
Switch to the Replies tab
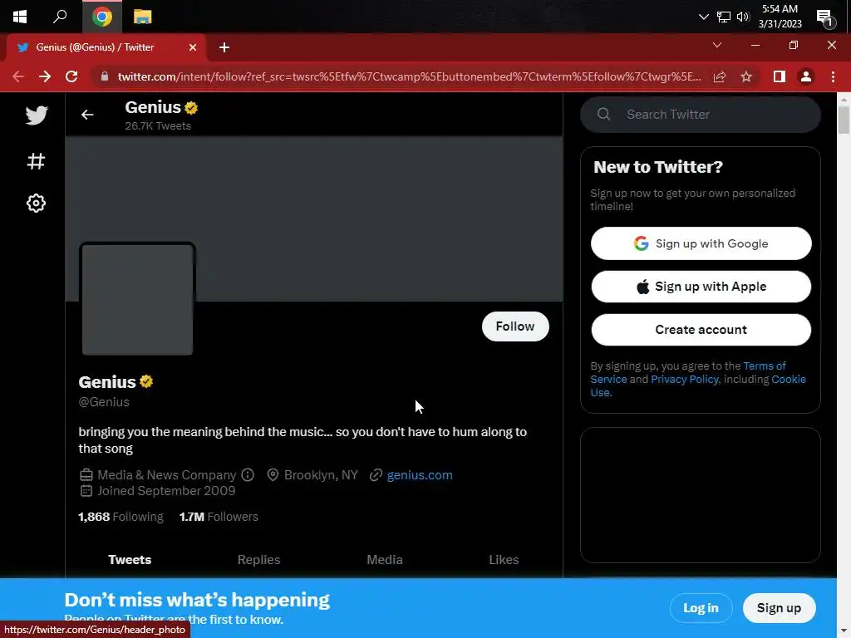pyautogui.click(x=259, y=560)
